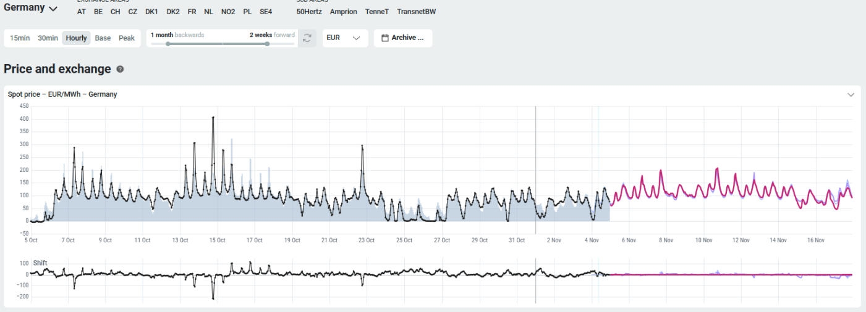This screenshot has width=866, height=312.
Task: Click the 15 Oct price spike on chart
Action: click(213, 117)
